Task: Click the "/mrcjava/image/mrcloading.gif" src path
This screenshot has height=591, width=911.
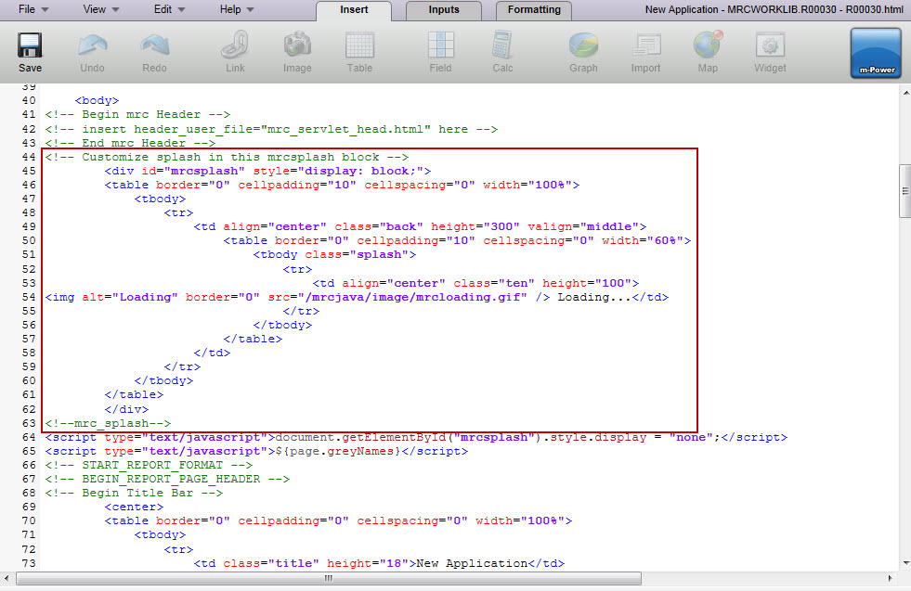Action: point(416,297)
